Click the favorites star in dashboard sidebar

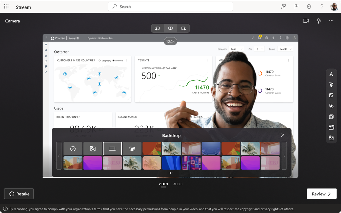[46, 56]
